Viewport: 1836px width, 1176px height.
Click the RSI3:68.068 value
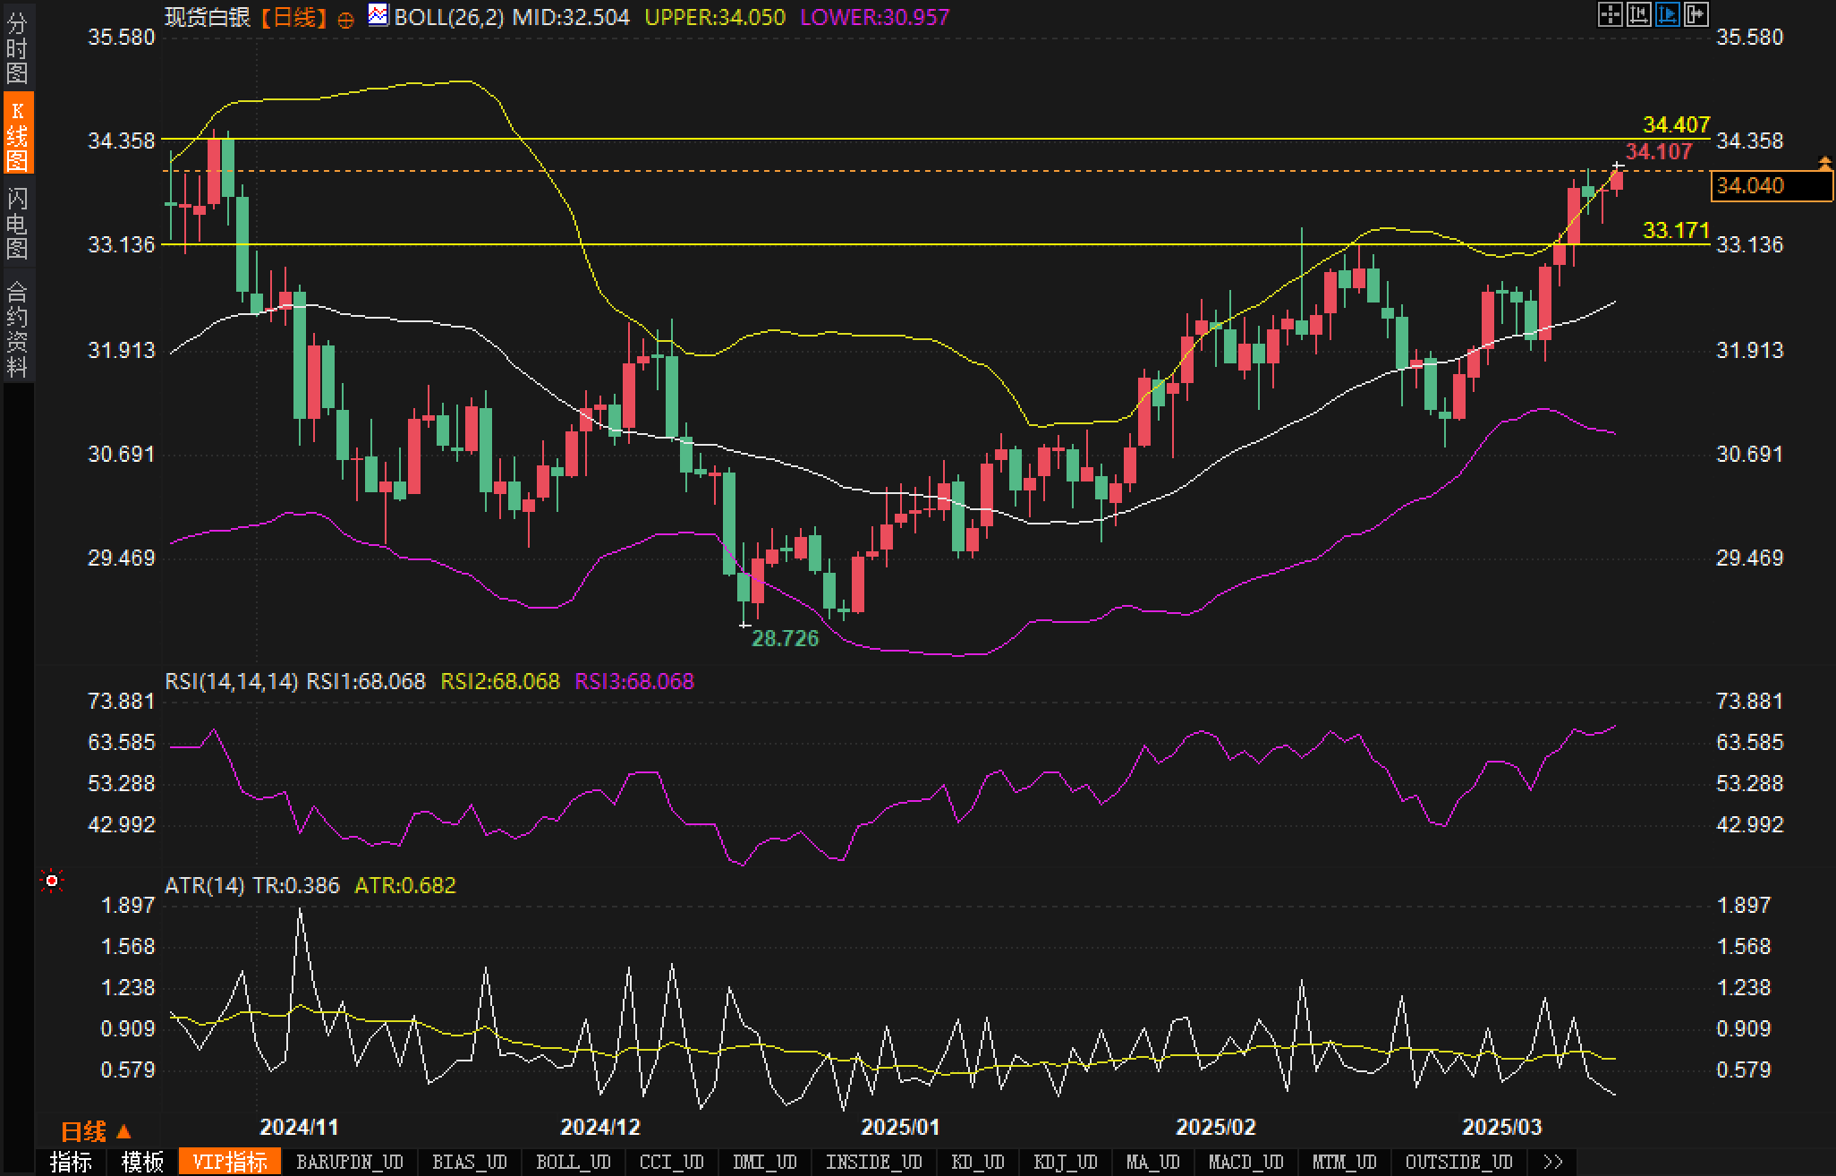coord(634,681)
